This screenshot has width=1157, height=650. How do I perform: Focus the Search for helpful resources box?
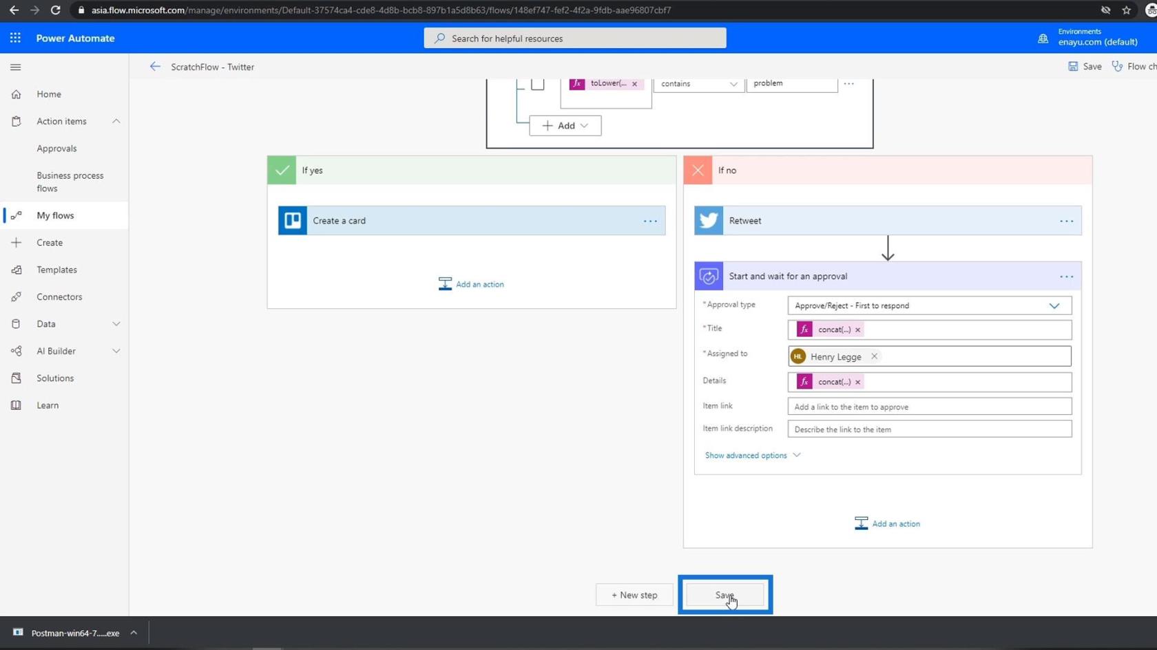[x=575, y=38]
